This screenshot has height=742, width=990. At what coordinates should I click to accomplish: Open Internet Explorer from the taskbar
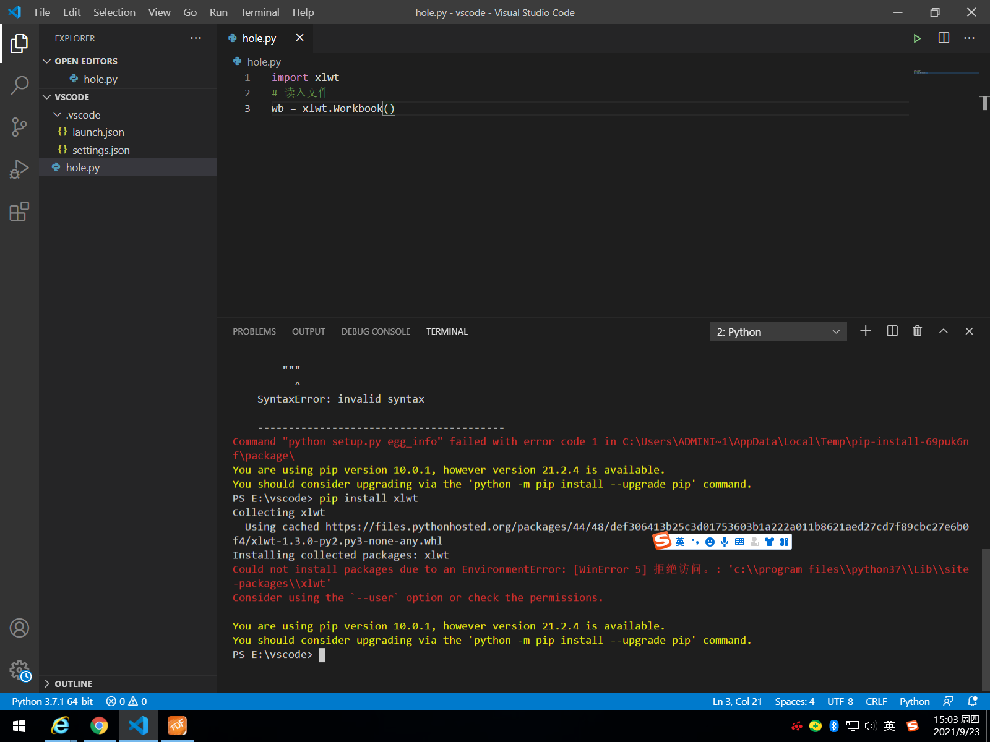pos(60,726)
